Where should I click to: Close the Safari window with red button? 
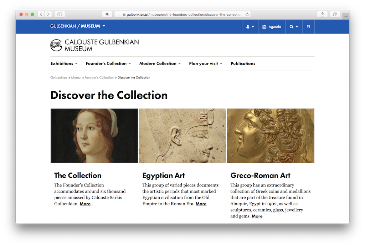21,14
